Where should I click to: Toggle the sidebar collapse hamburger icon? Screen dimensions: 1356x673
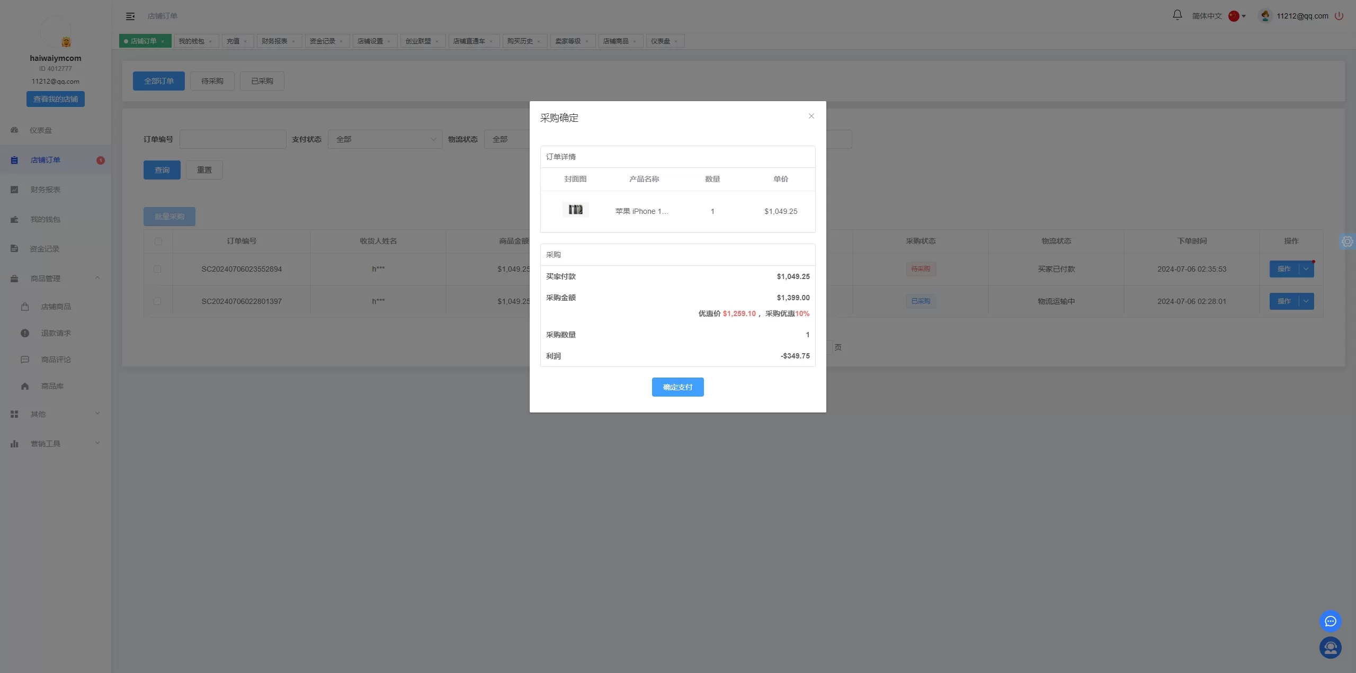coord(130,16)
